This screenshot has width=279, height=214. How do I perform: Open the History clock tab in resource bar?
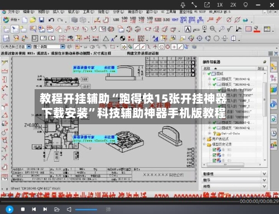[x=273, y=133]
